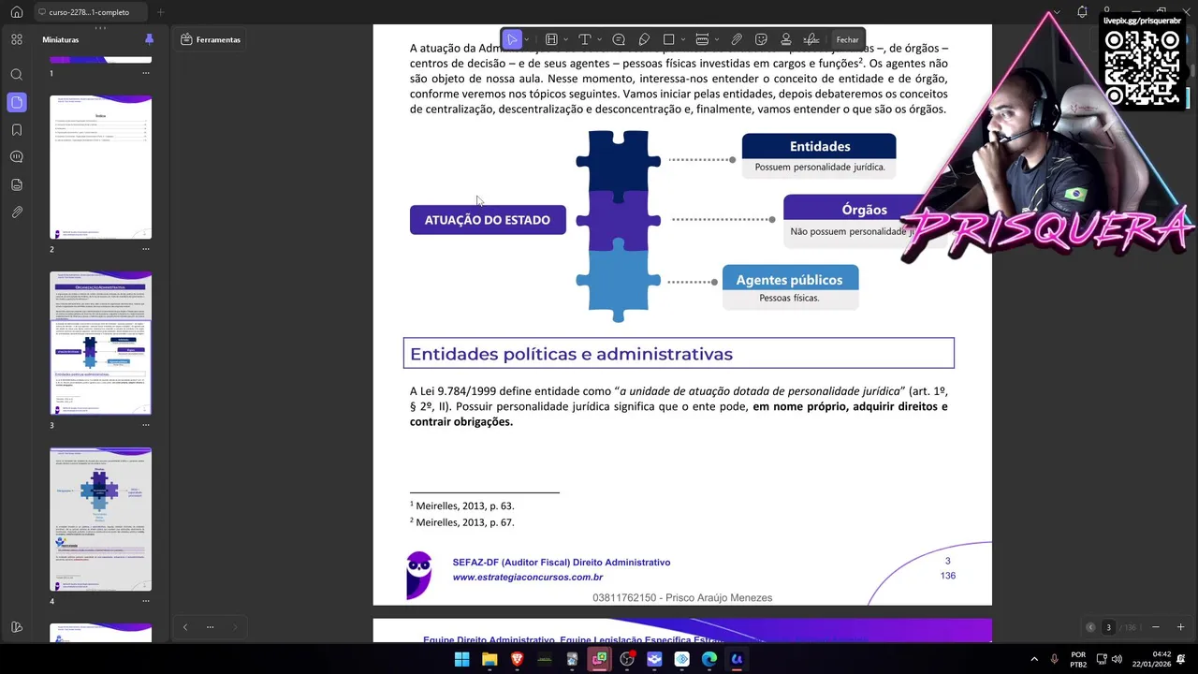Select the text box T tool
The height and width of the screenshot is (674, 1198).
tap(584, 39)
